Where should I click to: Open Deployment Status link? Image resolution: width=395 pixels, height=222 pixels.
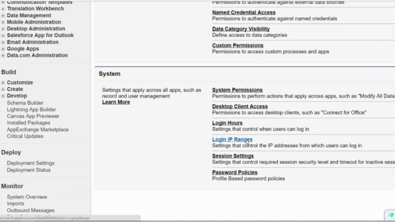(x=29, y=170)
